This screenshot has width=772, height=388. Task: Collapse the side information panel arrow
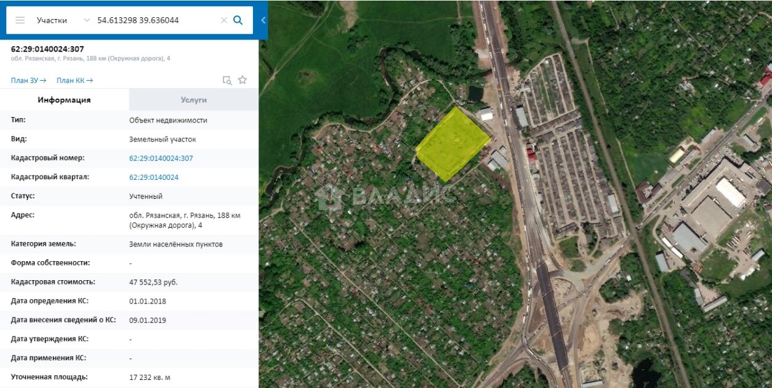[263, 20]
